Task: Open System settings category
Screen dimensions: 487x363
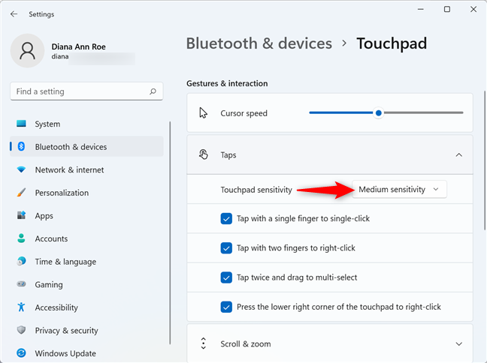Action: pos(86,124)
